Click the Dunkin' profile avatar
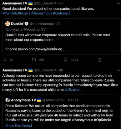 point(8,24)
